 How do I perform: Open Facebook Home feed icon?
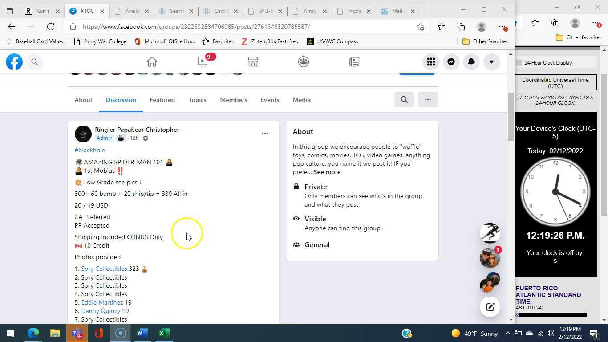coord(152,62)
